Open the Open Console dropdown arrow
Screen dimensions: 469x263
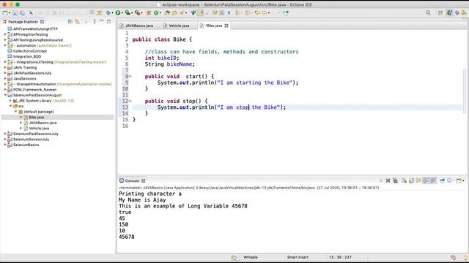point(463,180)
